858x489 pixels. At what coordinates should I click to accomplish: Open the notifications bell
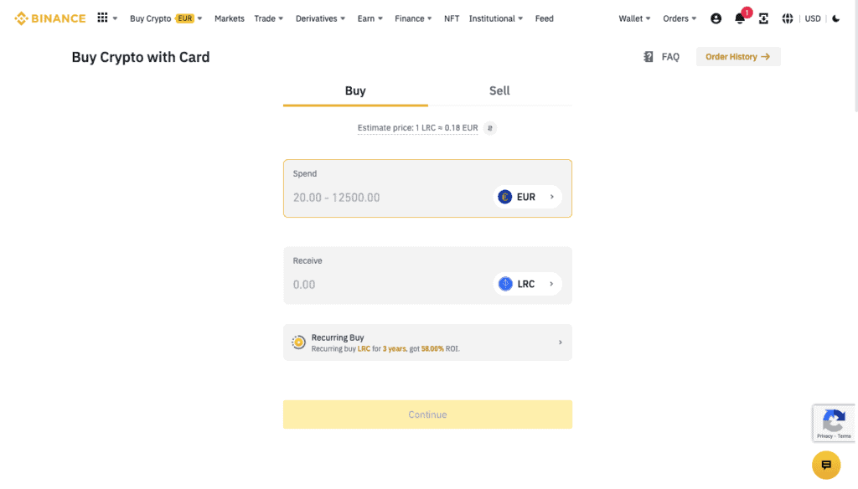coord(740,18)
